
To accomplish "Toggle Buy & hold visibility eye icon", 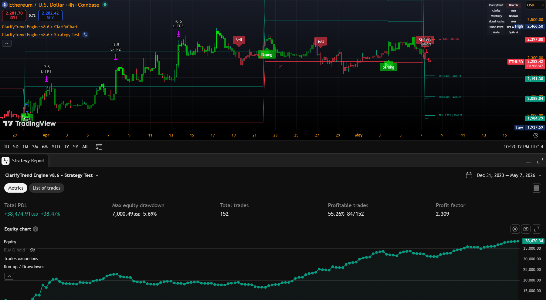I will pyautogui.click(x=32, y=250).
